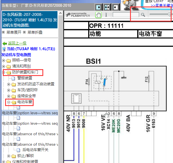Viewport: 173px width, 163px height.
Task: Click 菜单折叠 link
Action: [x=35, y=32]
